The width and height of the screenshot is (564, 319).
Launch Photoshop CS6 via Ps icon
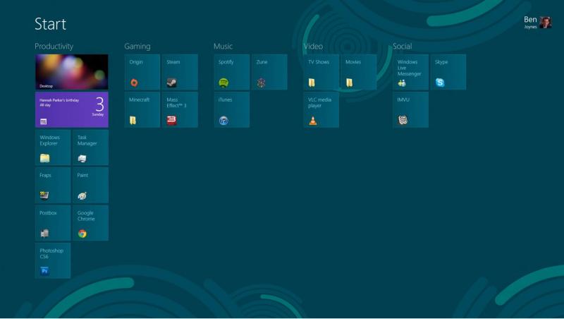coord(44,271)
